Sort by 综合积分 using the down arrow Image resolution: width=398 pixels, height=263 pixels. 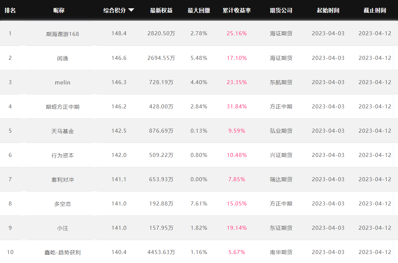[131, 10]
